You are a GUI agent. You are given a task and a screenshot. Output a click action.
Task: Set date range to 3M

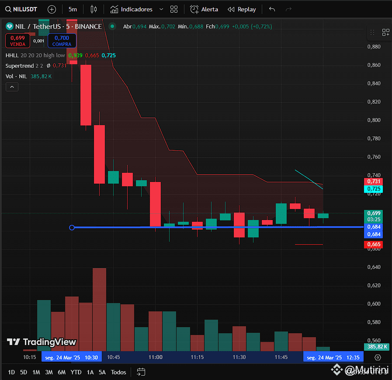49,372
